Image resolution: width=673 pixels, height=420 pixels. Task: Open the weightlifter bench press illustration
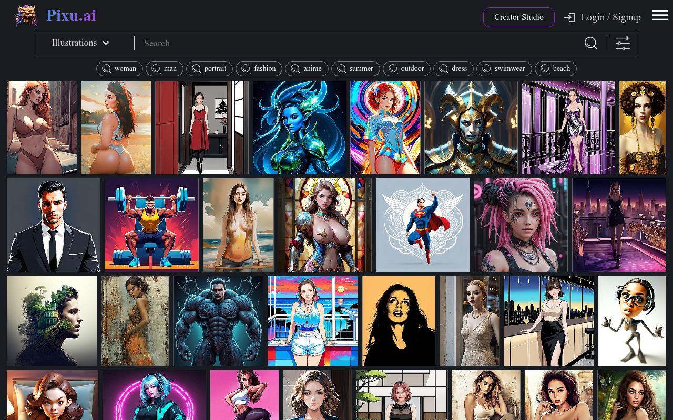pos(151,225)
